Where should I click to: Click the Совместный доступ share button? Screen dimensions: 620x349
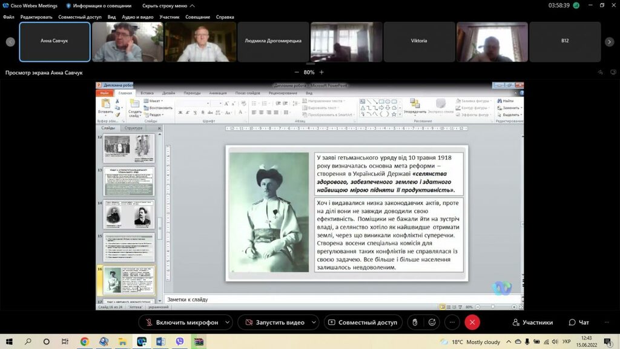tap(363, 322)
